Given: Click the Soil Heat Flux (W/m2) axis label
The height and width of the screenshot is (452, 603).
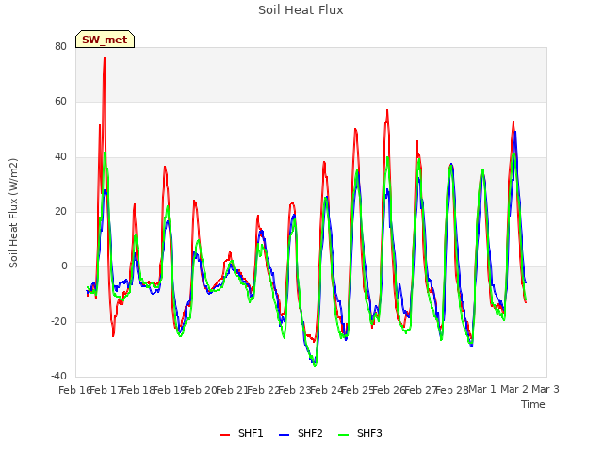Looking at the screenshot, I should pyautogui.click(x=13, y=213).
